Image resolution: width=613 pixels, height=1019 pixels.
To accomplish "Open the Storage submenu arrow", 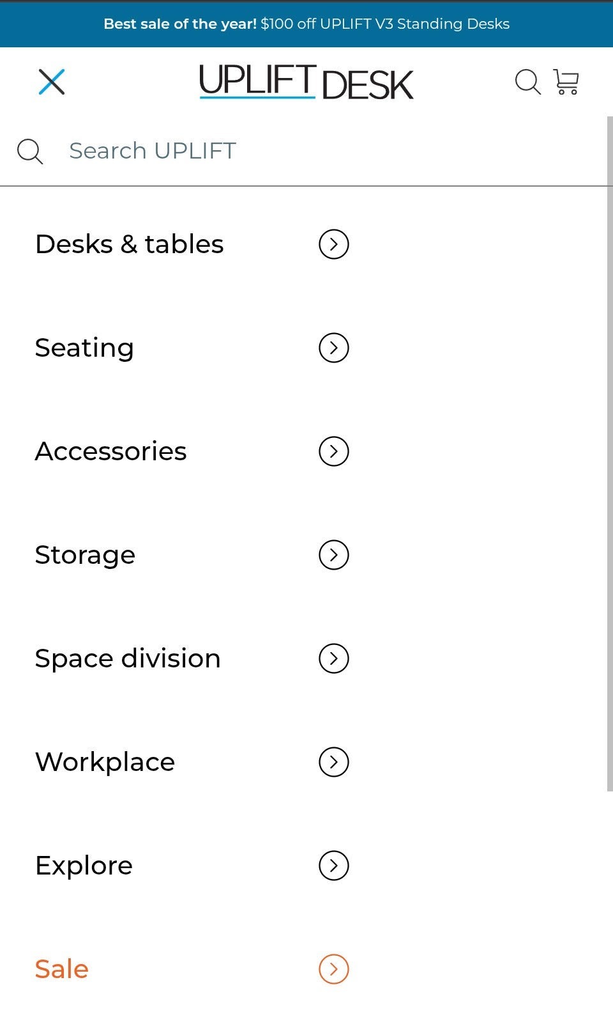I will 333,555.
